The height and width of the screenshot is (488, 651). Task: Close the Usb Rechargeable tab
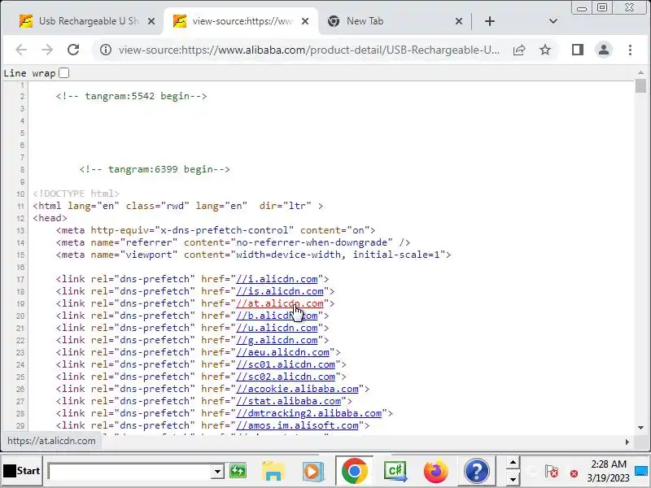click(151, 21)
